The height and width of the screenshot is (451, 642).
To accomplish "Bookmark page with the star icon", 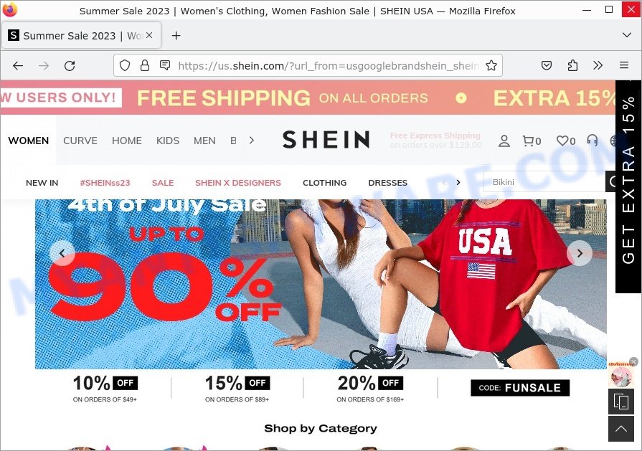I will click(491, 65).
